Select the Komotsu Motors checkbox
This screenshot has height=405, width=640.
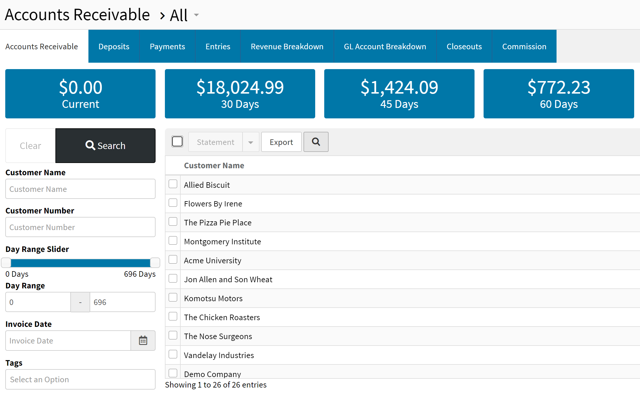[173, 298]
